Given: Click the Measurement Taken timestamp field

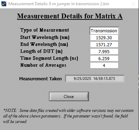Looking at the screenshot, I should pos(95,79).
